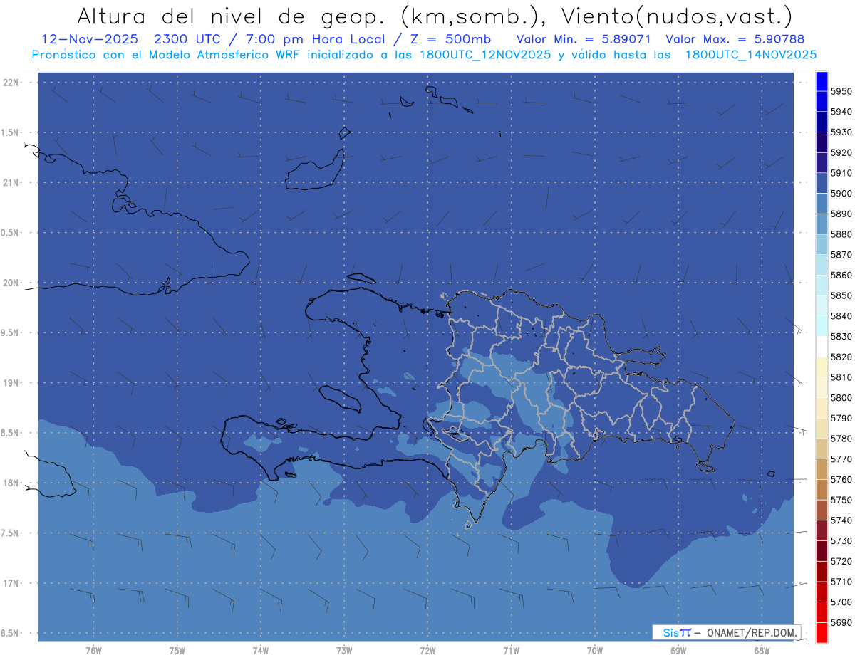Image resolution: width=855 pixels, height=660 pixels.
Task: Click the '5890' colorbar value
Action: pyautogui.click(x=841, y=214)
